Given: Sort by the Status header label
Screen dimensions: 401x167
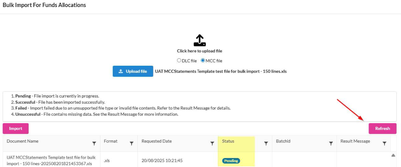Looking at the screenshot, I should click(x=228, y=141).
